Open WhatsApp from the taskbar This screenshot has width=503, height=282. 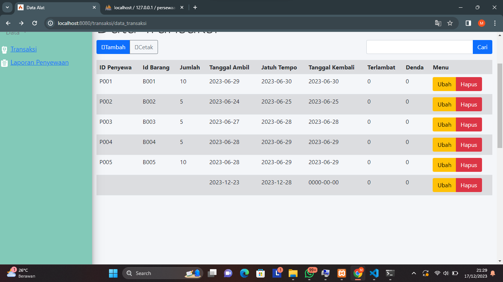[x=309, y=273]
